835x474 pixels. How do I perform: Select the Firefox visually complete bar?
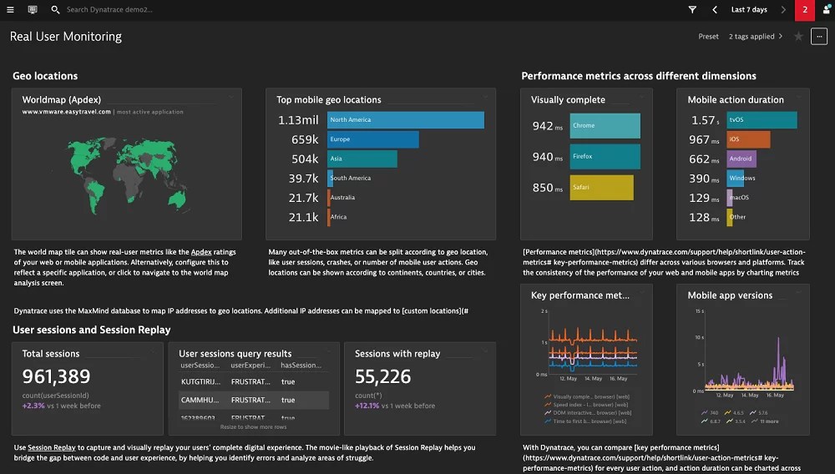[605, 156]
